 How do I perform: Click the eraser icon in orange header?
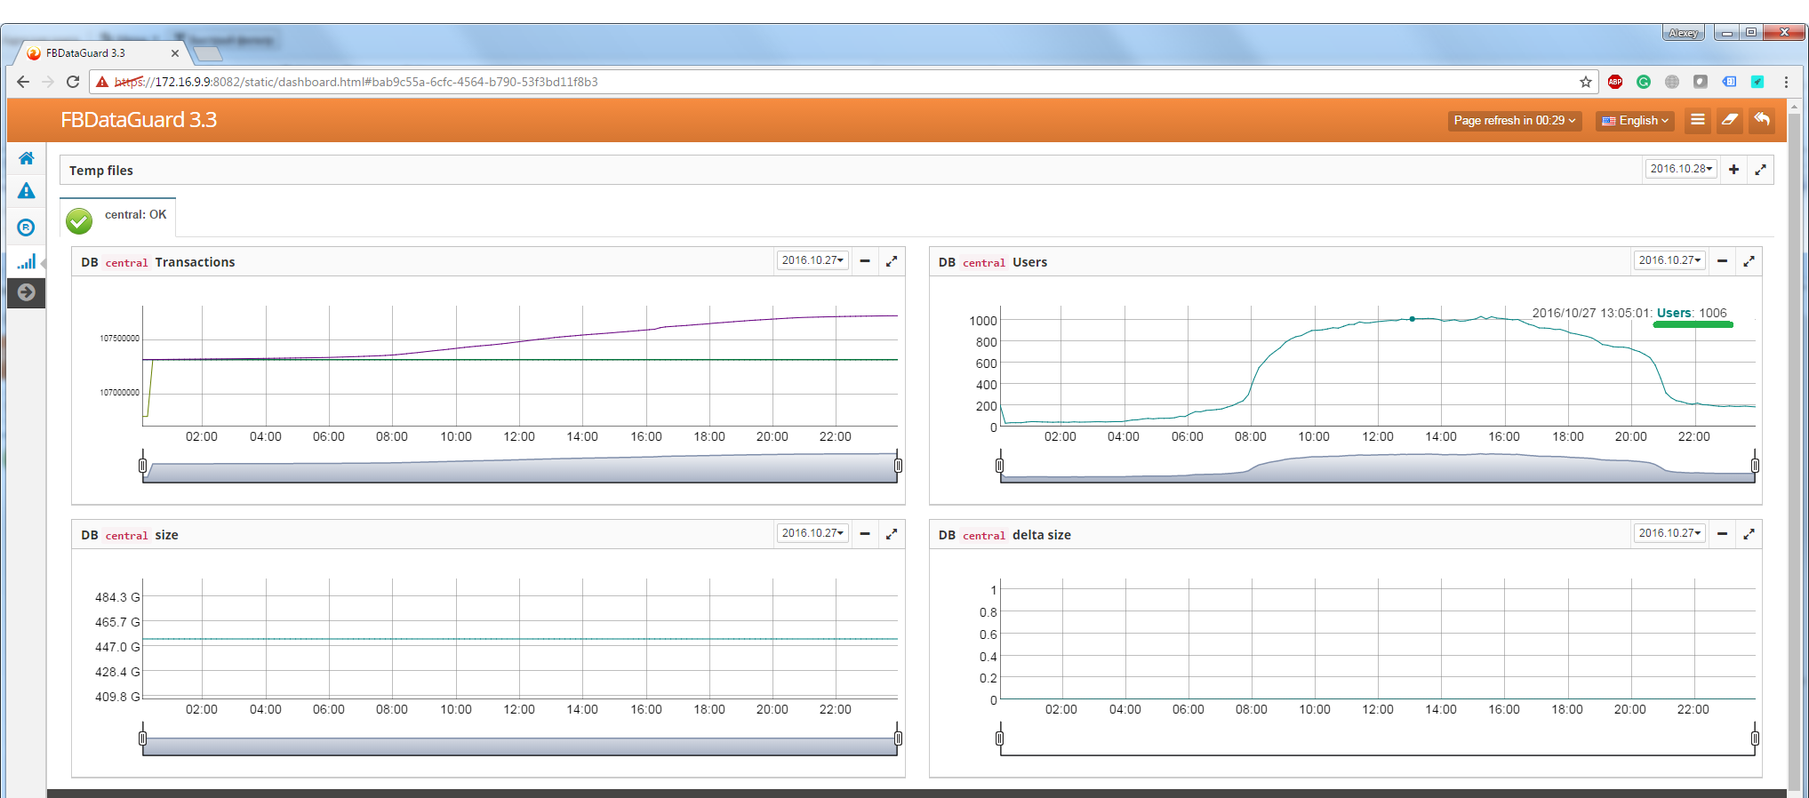pos(1729,120)
